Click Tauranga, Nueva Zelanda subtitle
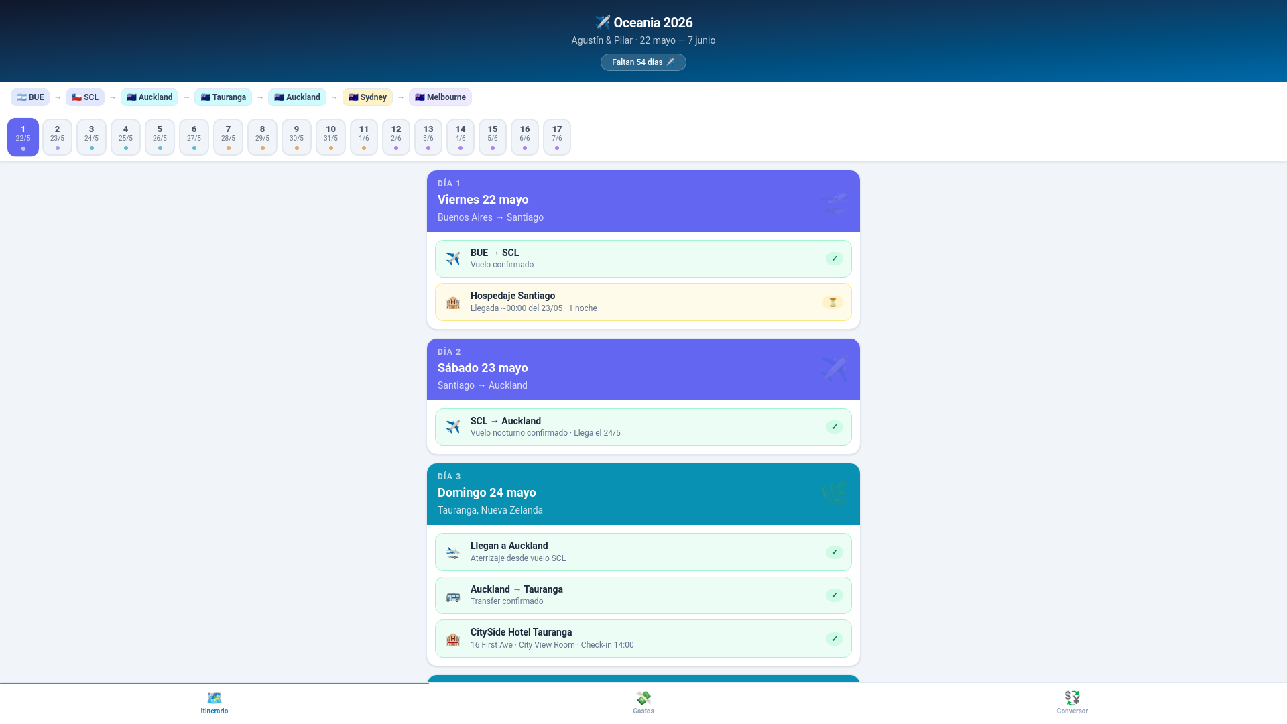 click(x=490, y=510)
